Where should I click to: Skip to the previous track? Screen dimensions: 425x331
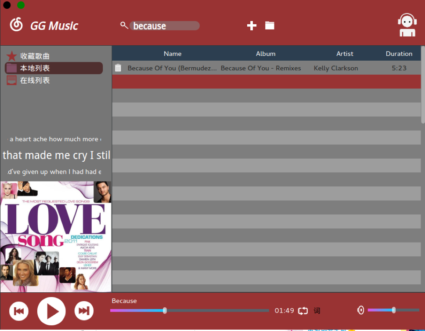19,311
